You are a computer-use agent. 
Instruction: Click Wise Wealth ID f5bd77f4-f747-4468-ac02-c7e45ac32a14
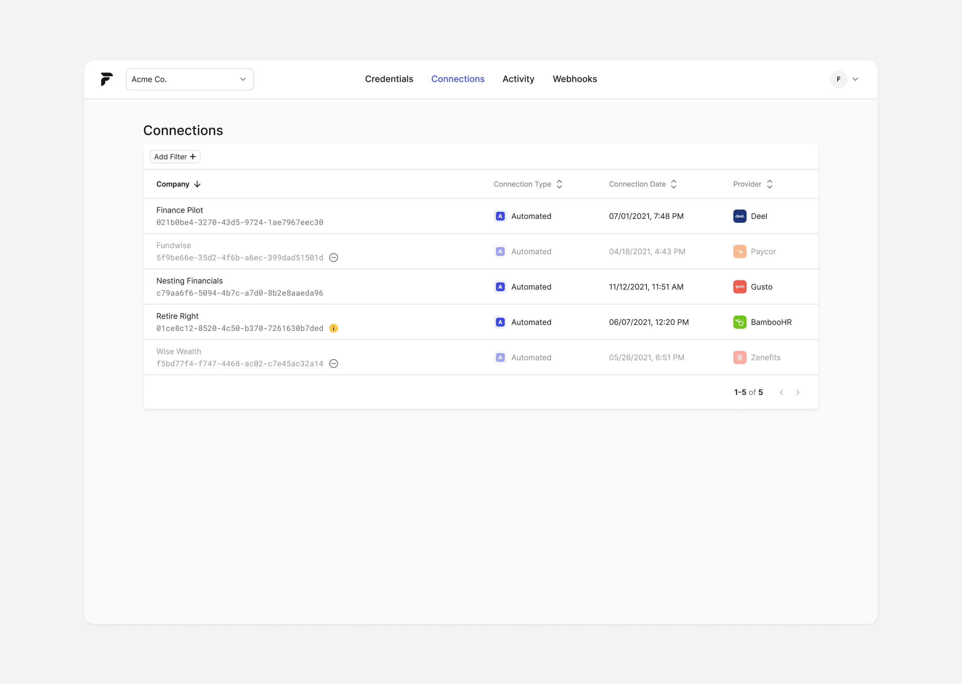point(239,364)
